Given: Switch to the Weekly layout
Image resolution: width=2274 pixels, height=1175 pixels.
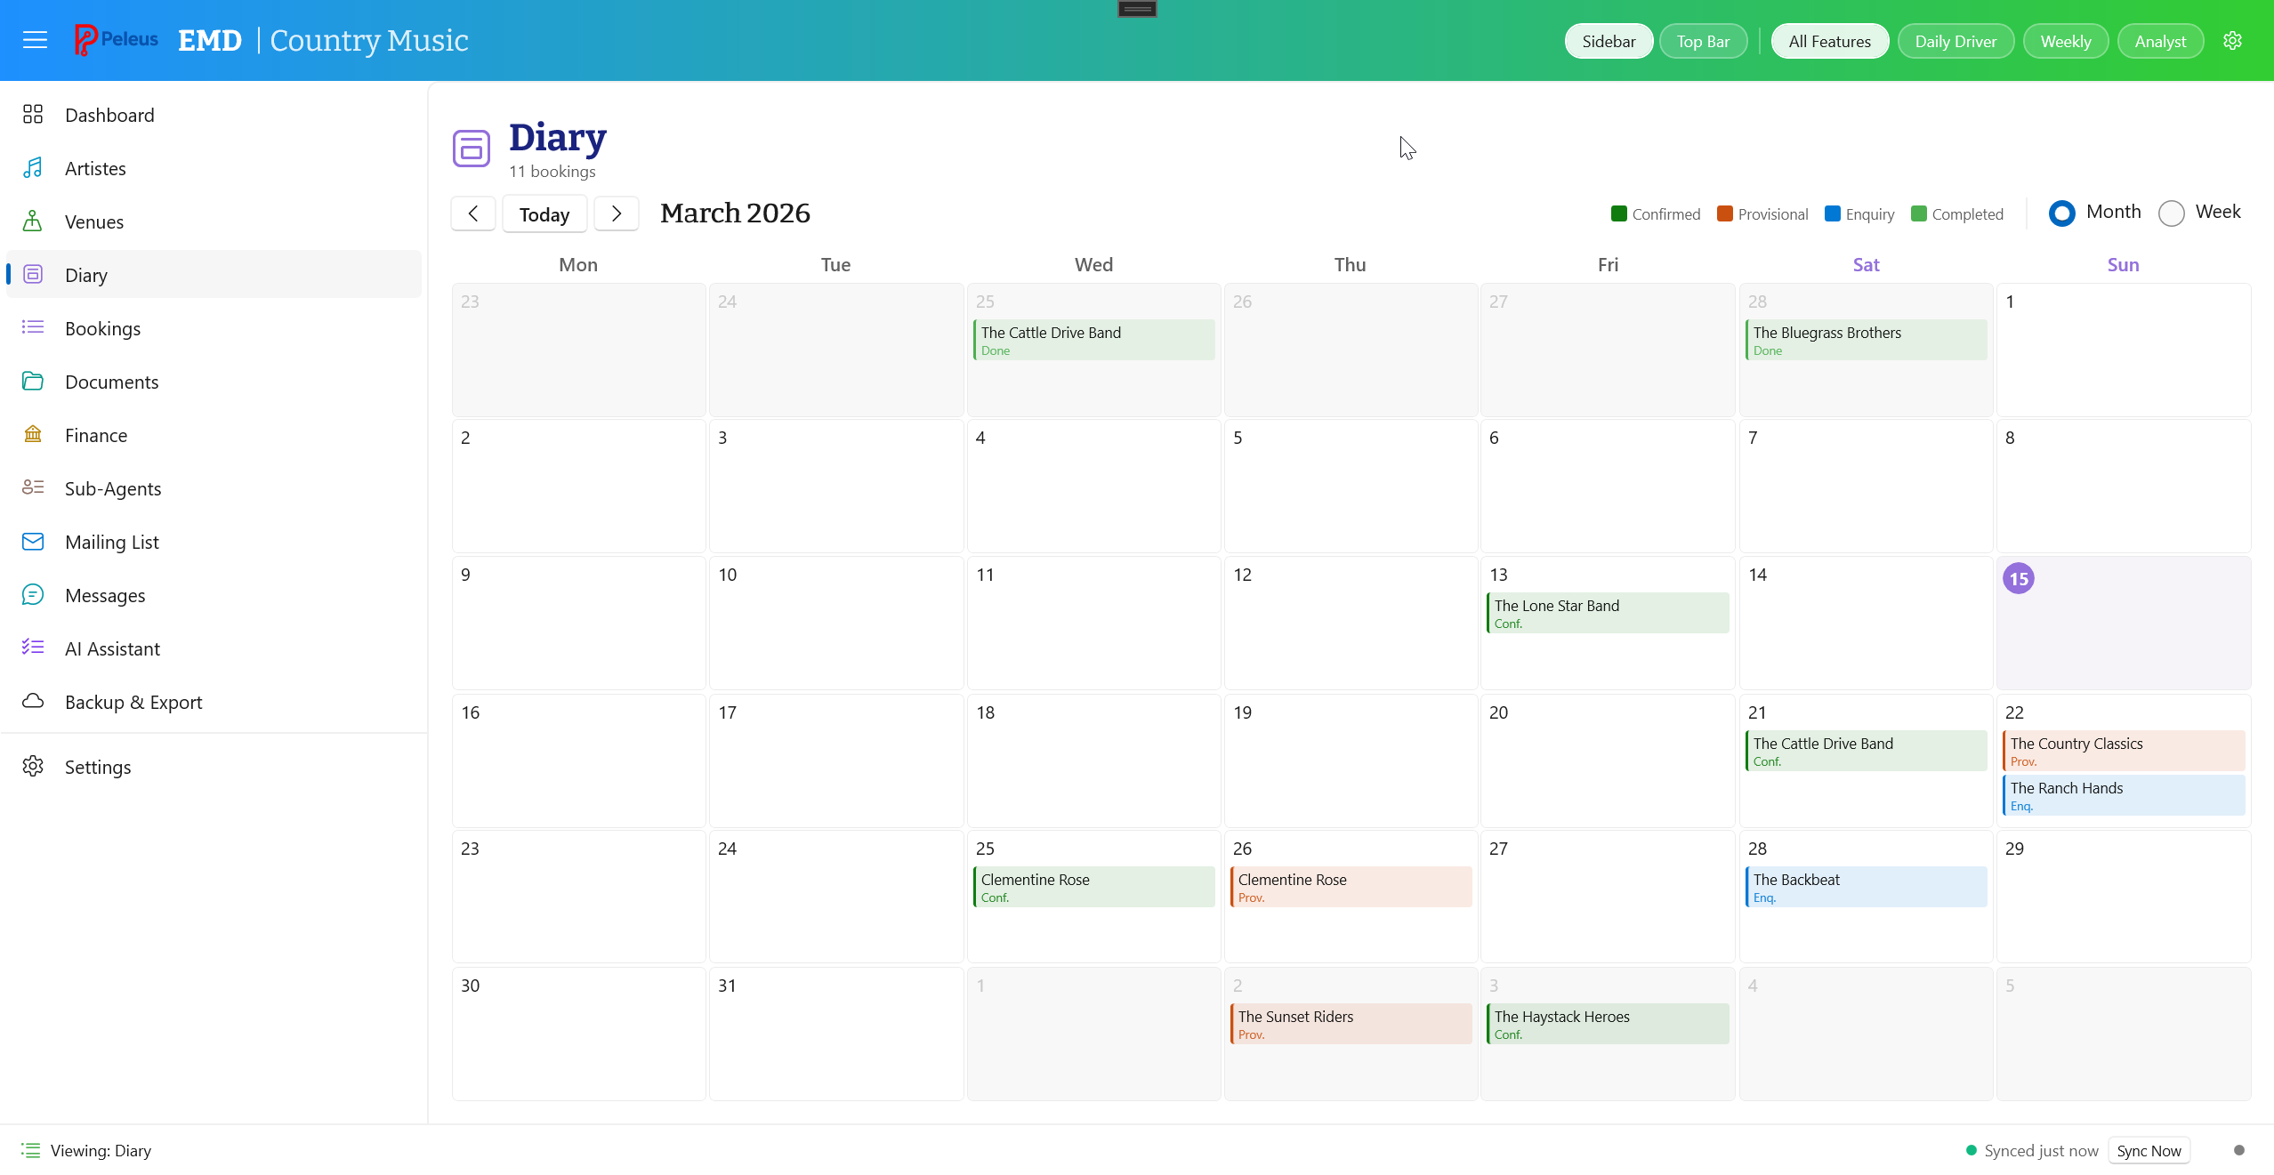Looking at the screenshot, I should [x=2065, y=40].
